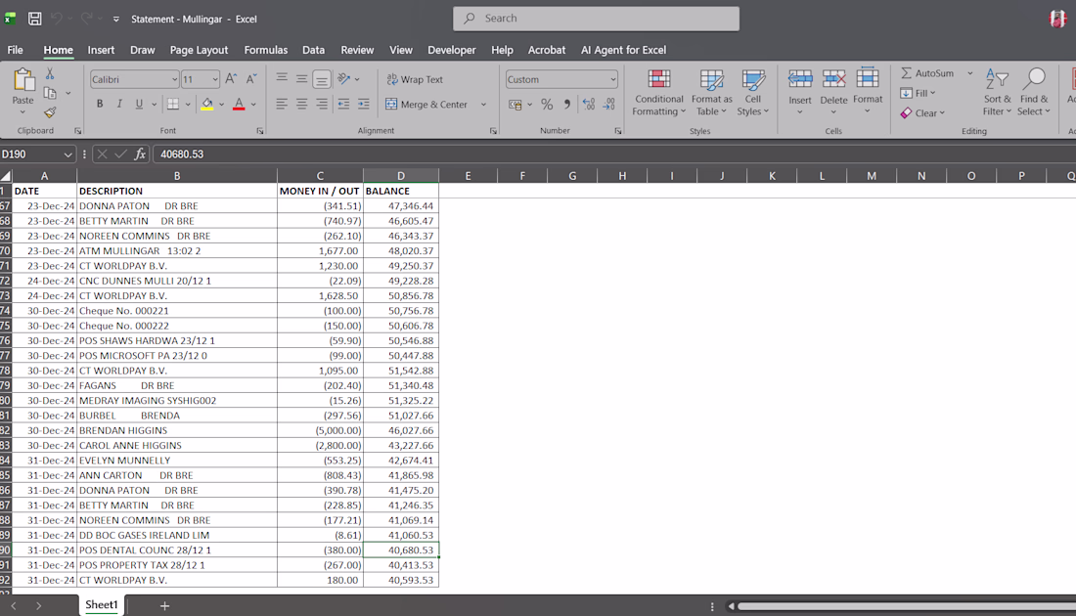Add a new sheet with plus button
Screen dimensions: 1076x616
pyautogui.click(x=164, y=606)
